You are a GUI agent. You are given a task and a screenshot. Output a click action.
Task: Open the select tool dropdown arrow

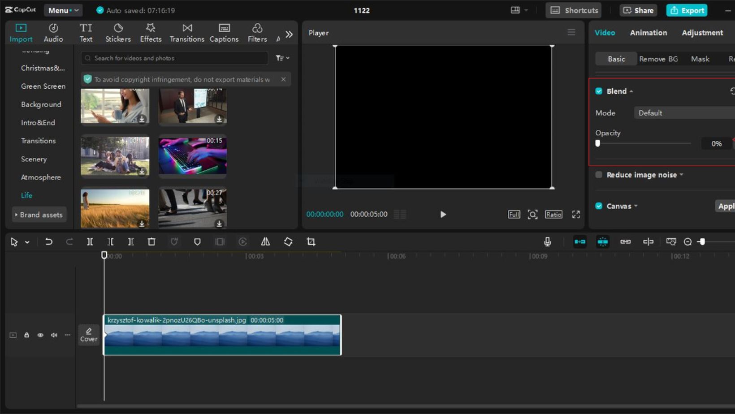[27, 242]
